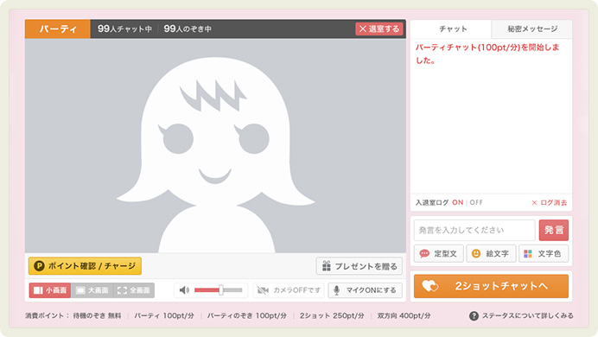Click the 2ショット 250pt/分 rate text
The image size is (598, 337).
coord(332,315)
